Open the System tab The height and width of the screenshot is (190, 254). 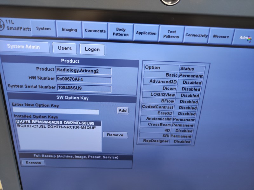43,28
